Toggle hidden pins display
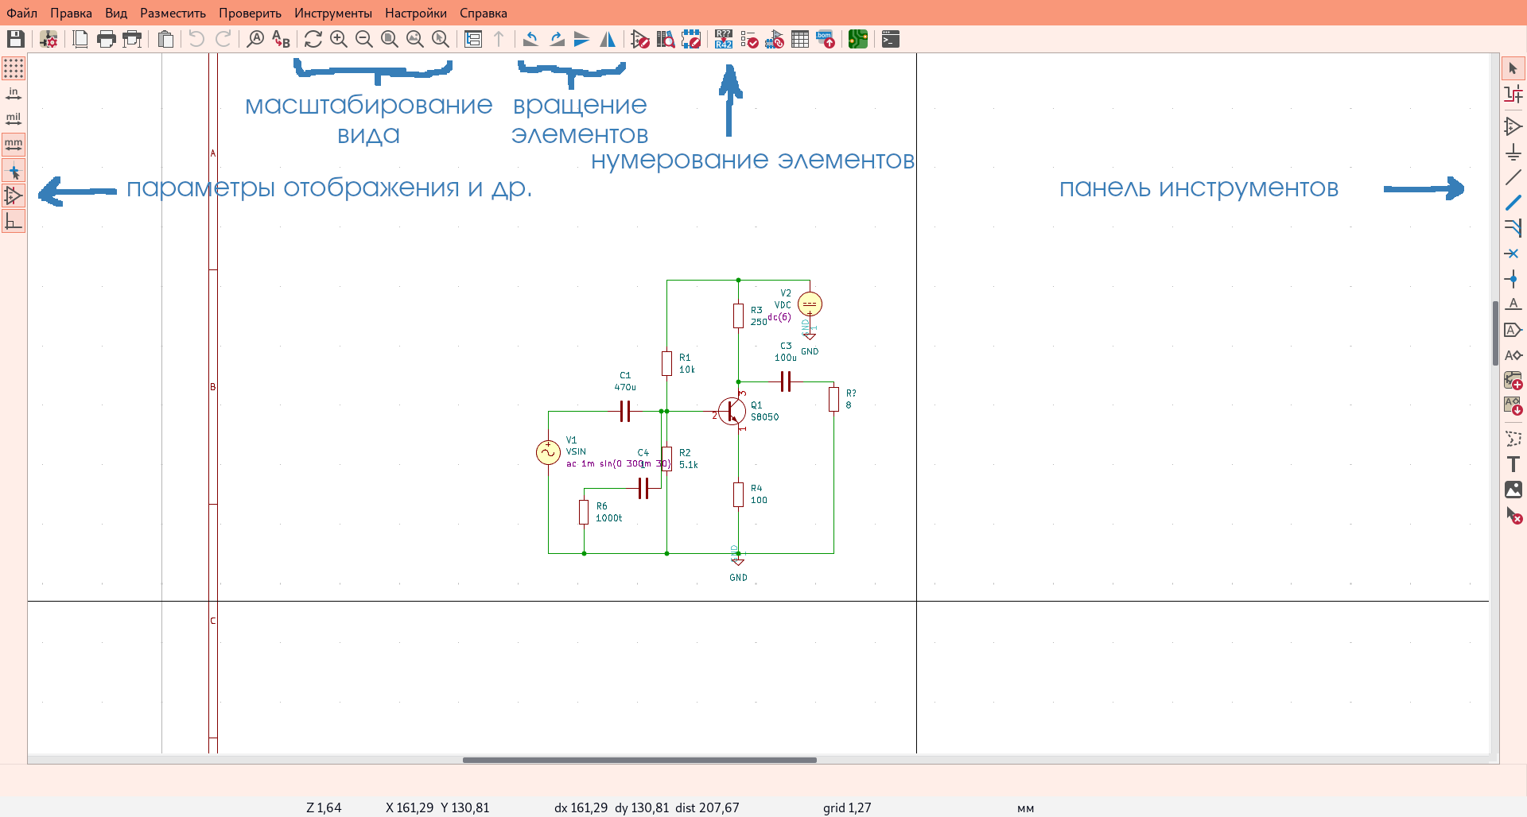 14,196
